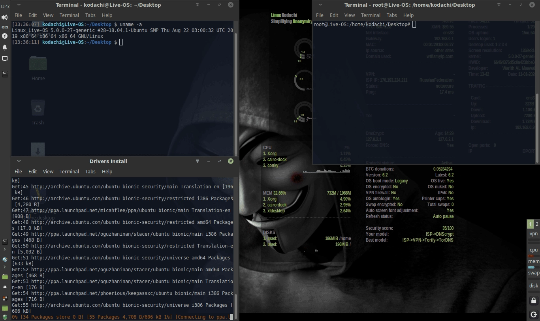This screenshot has height=321, width=540.
Task: Open File menu in Drivers Install window
Action: (x=18, y=171)
